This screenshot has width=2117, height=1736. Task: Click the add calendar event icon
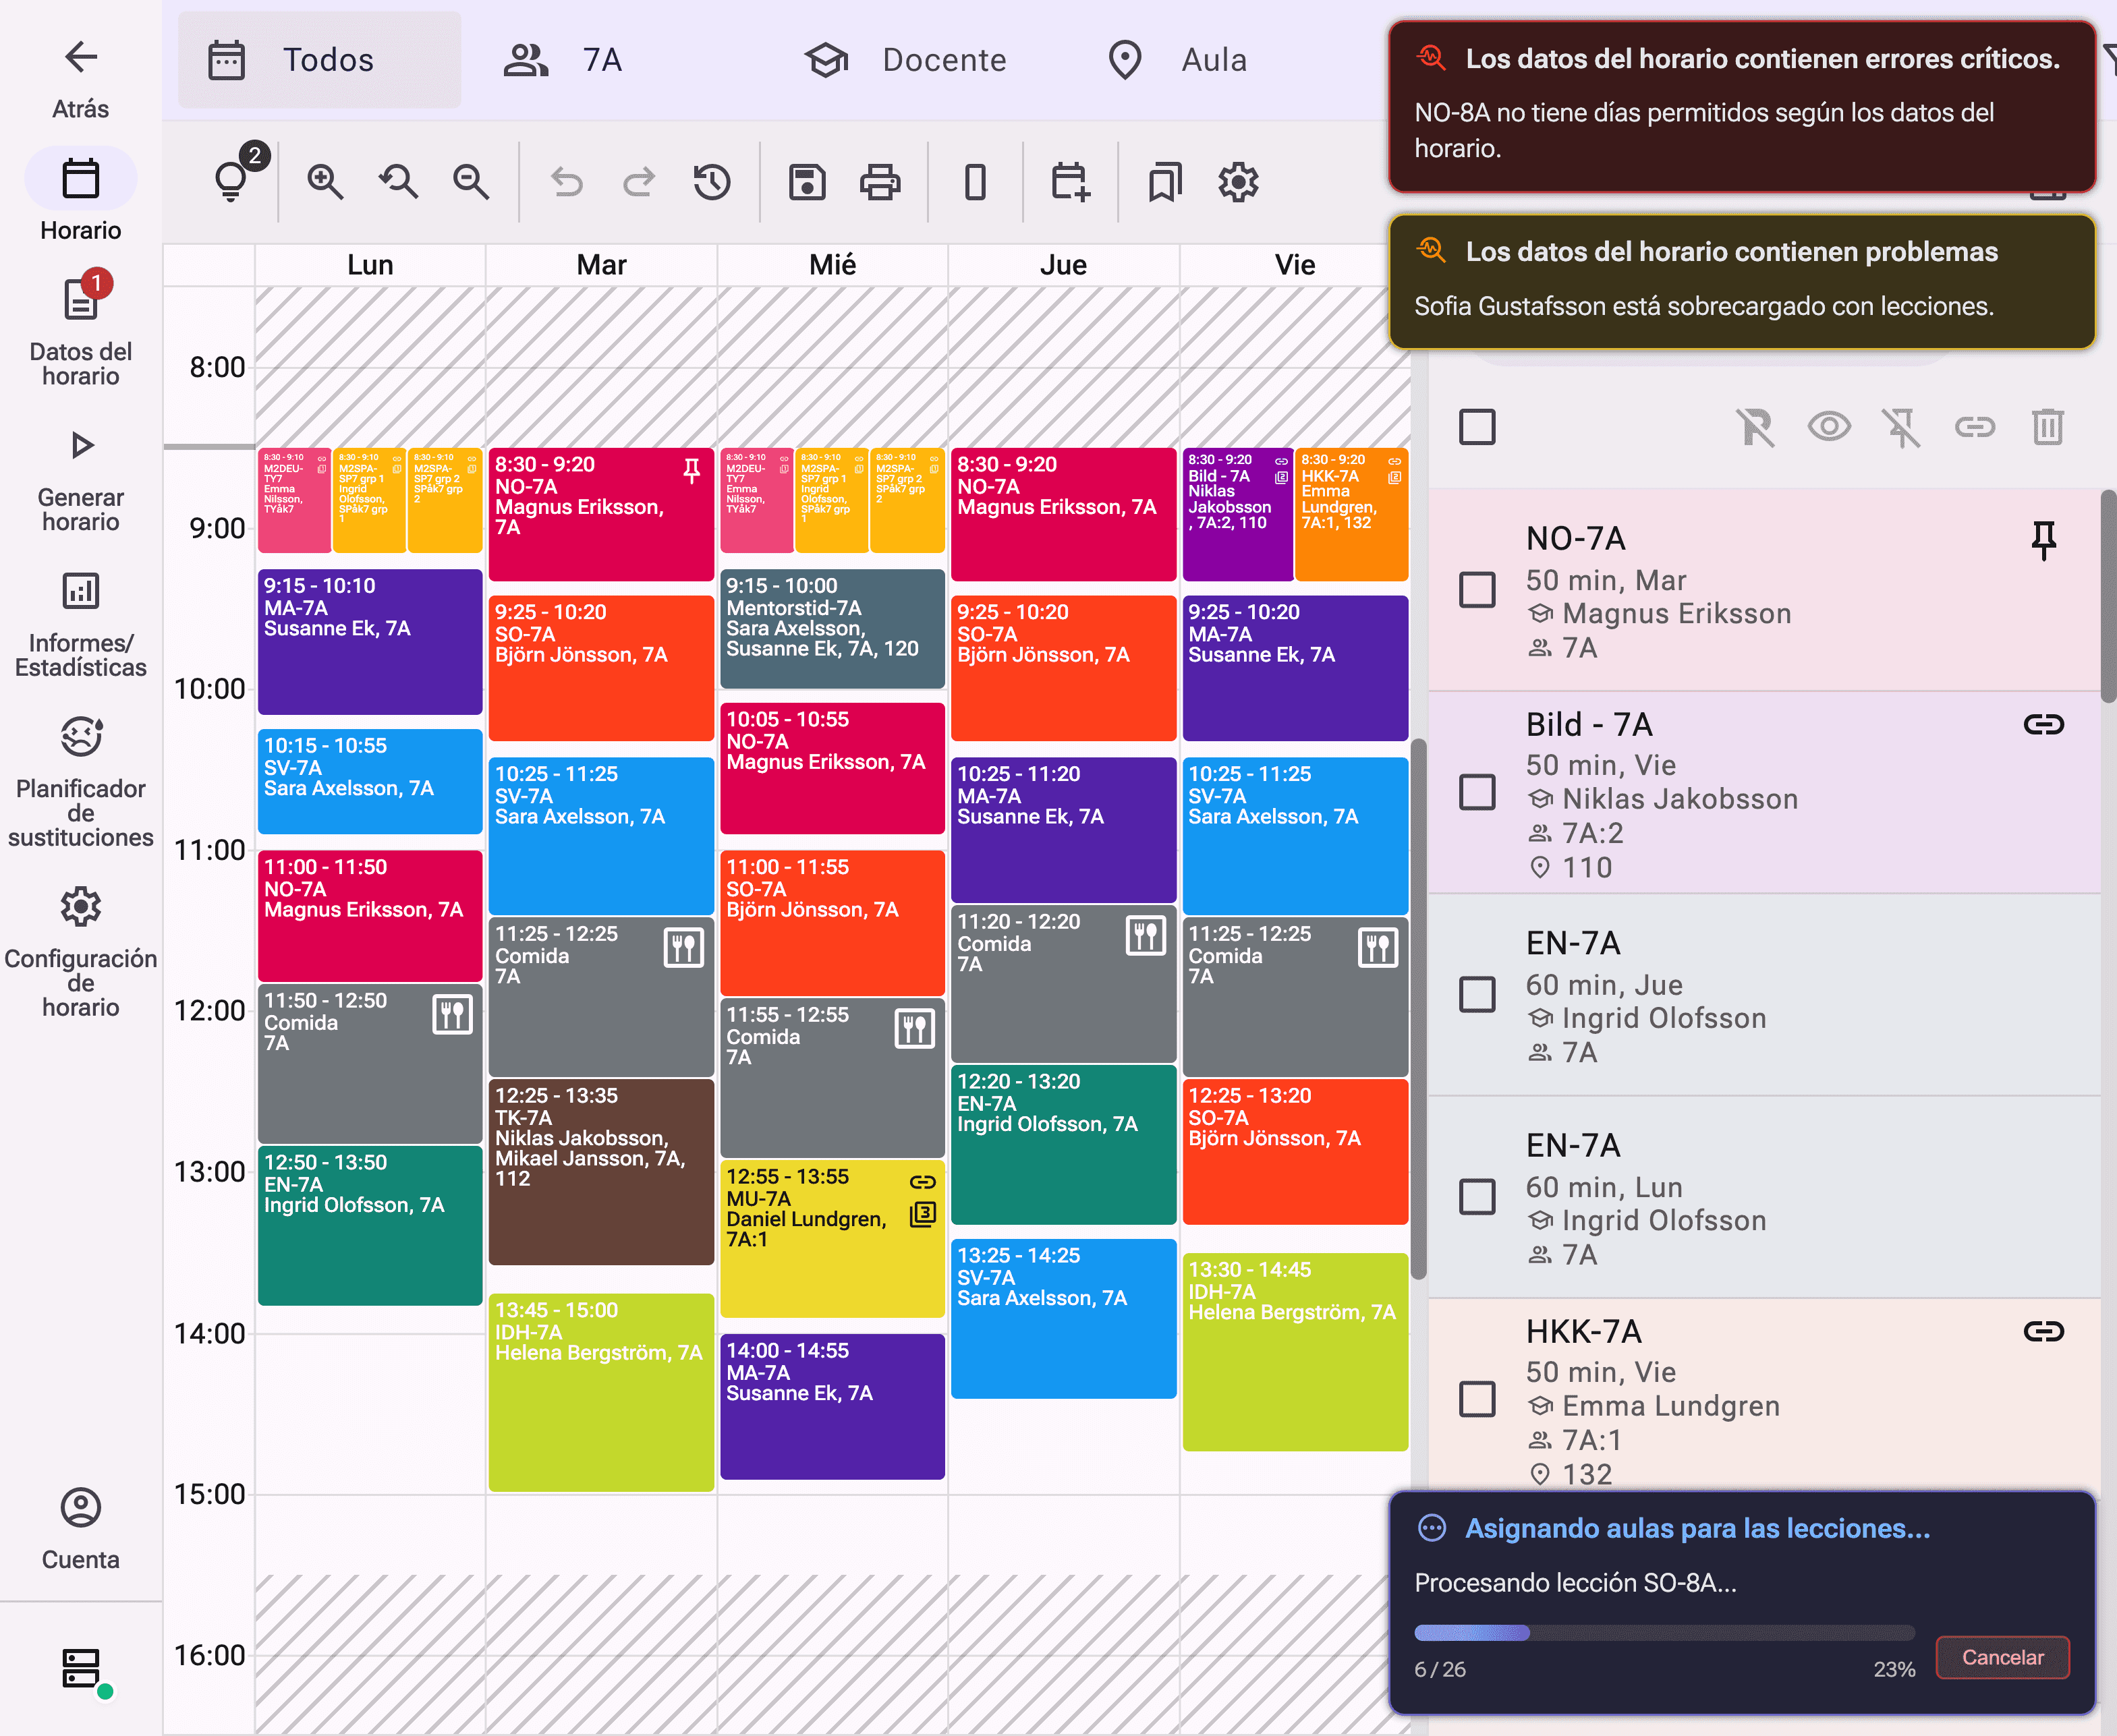(x=1071, y=182)
